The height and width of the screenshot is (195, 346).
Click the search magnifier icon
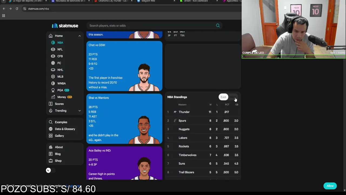218,25
